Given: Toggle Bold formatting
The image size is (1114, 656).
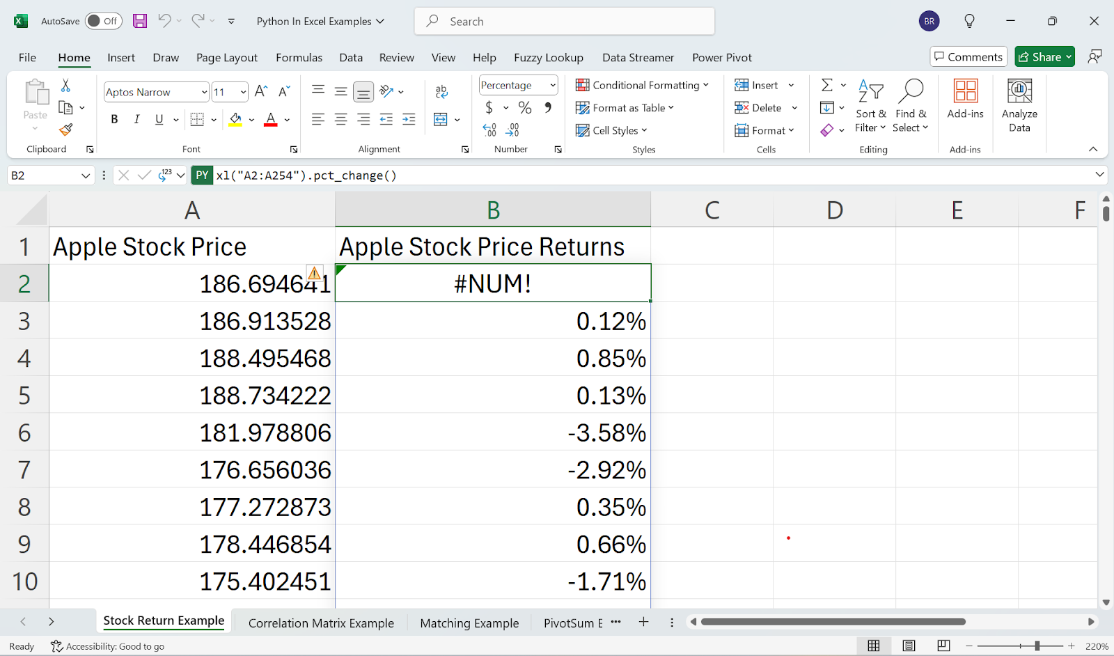Looking at the screenshot, I should 114,120.
